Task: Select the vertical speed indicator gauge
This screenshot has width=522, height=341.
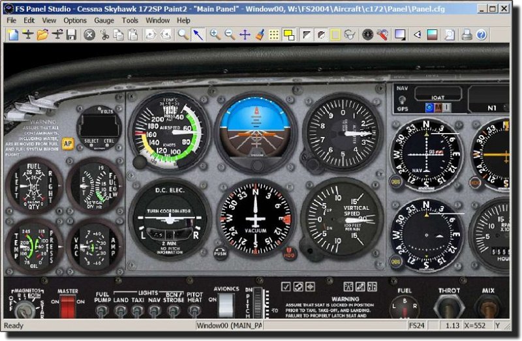Action: 343,218
